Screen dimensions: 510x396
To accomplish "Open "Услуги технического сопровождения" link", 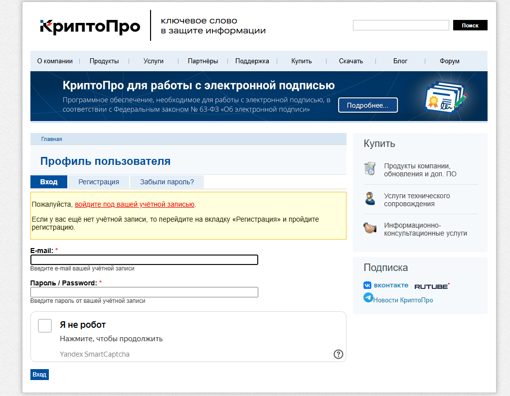I will 417,200.
